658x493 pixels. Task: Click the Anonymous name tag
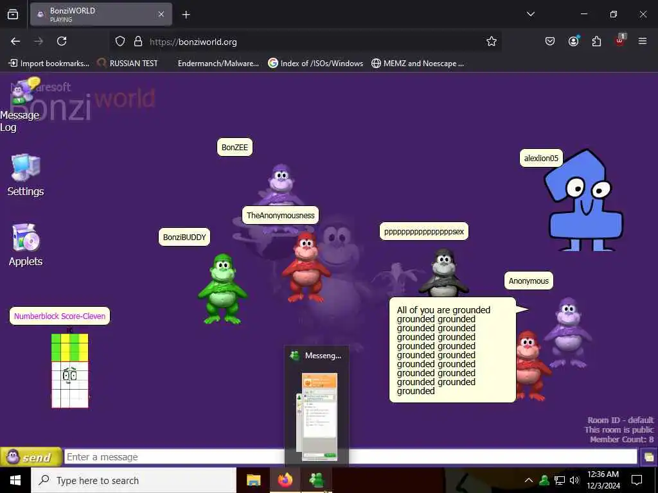click(529, 281)
